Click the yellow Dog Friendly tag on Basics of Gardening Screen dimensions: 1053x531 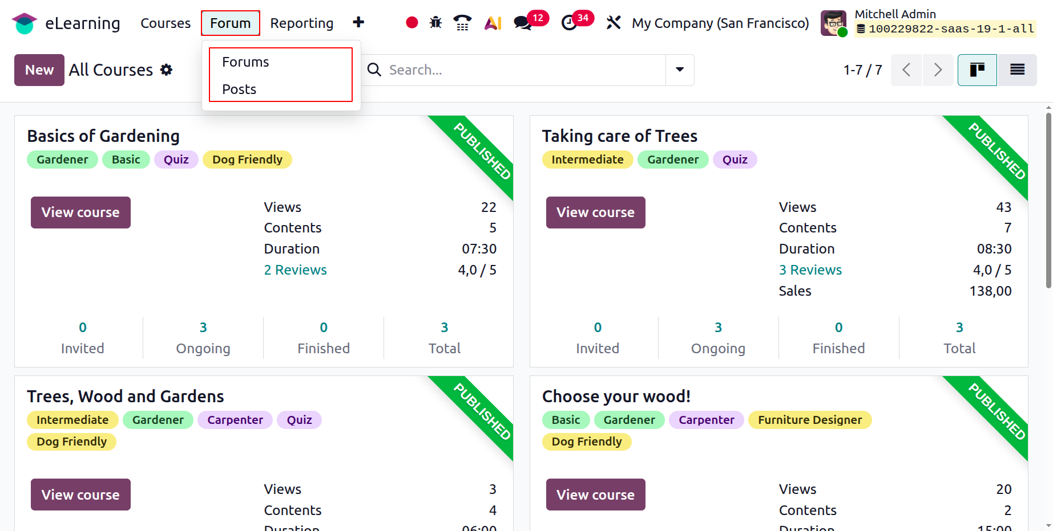[x=247, y=160]
